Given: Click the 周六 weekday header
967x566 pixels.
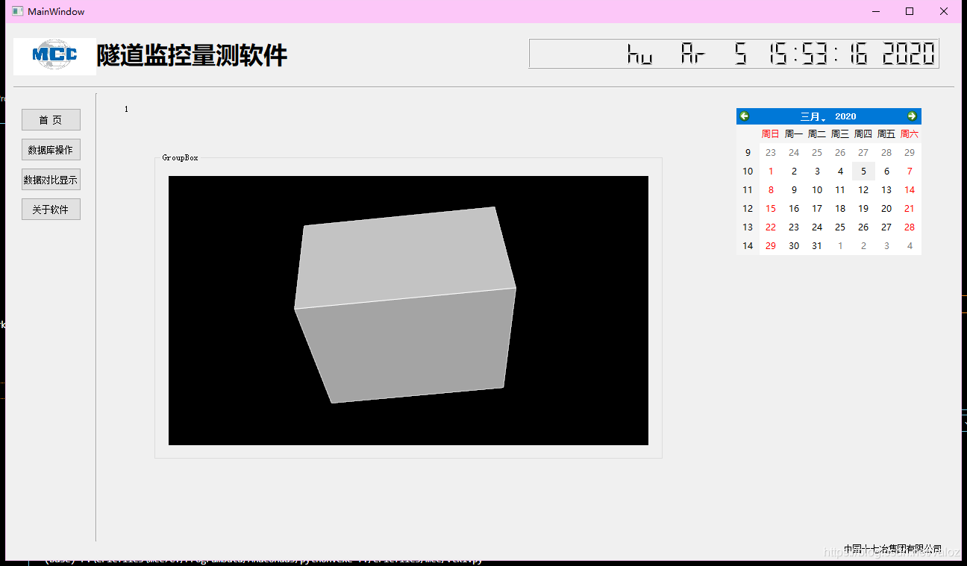Looking at the screenshot, I should [x=910, y=133].
